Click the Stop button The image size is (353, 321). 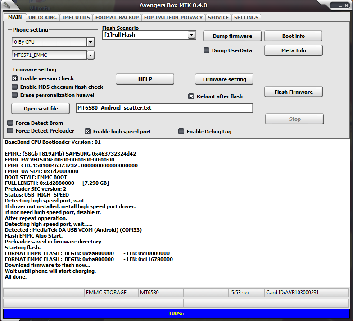point(294,119)
